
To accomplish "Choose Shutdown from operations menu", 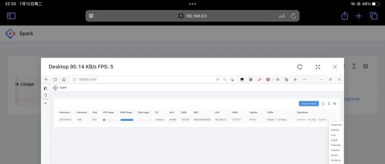I will [336, 160].
